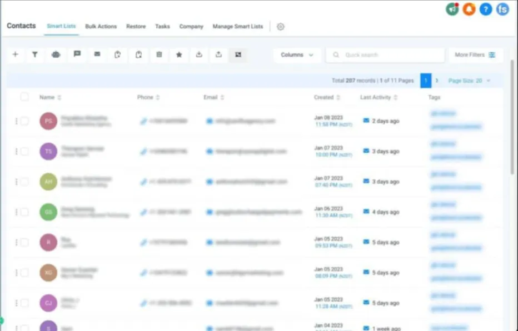Click the GS contact avatar circle
This screenshot has height=331, width=518.
coord(48,212)
